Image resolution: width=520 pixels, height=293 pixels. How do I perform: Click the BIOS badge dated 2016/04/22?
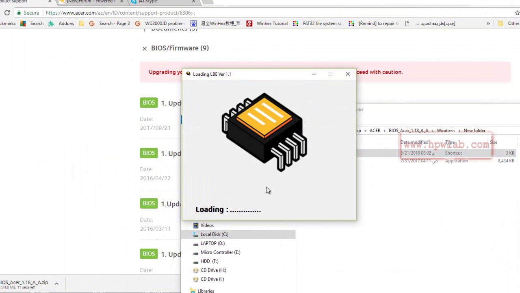click(x=149, y=153)
